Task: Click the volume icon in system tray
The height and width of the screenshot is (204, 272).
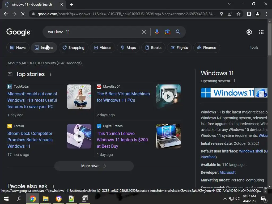Action: (x=237, y=199)
